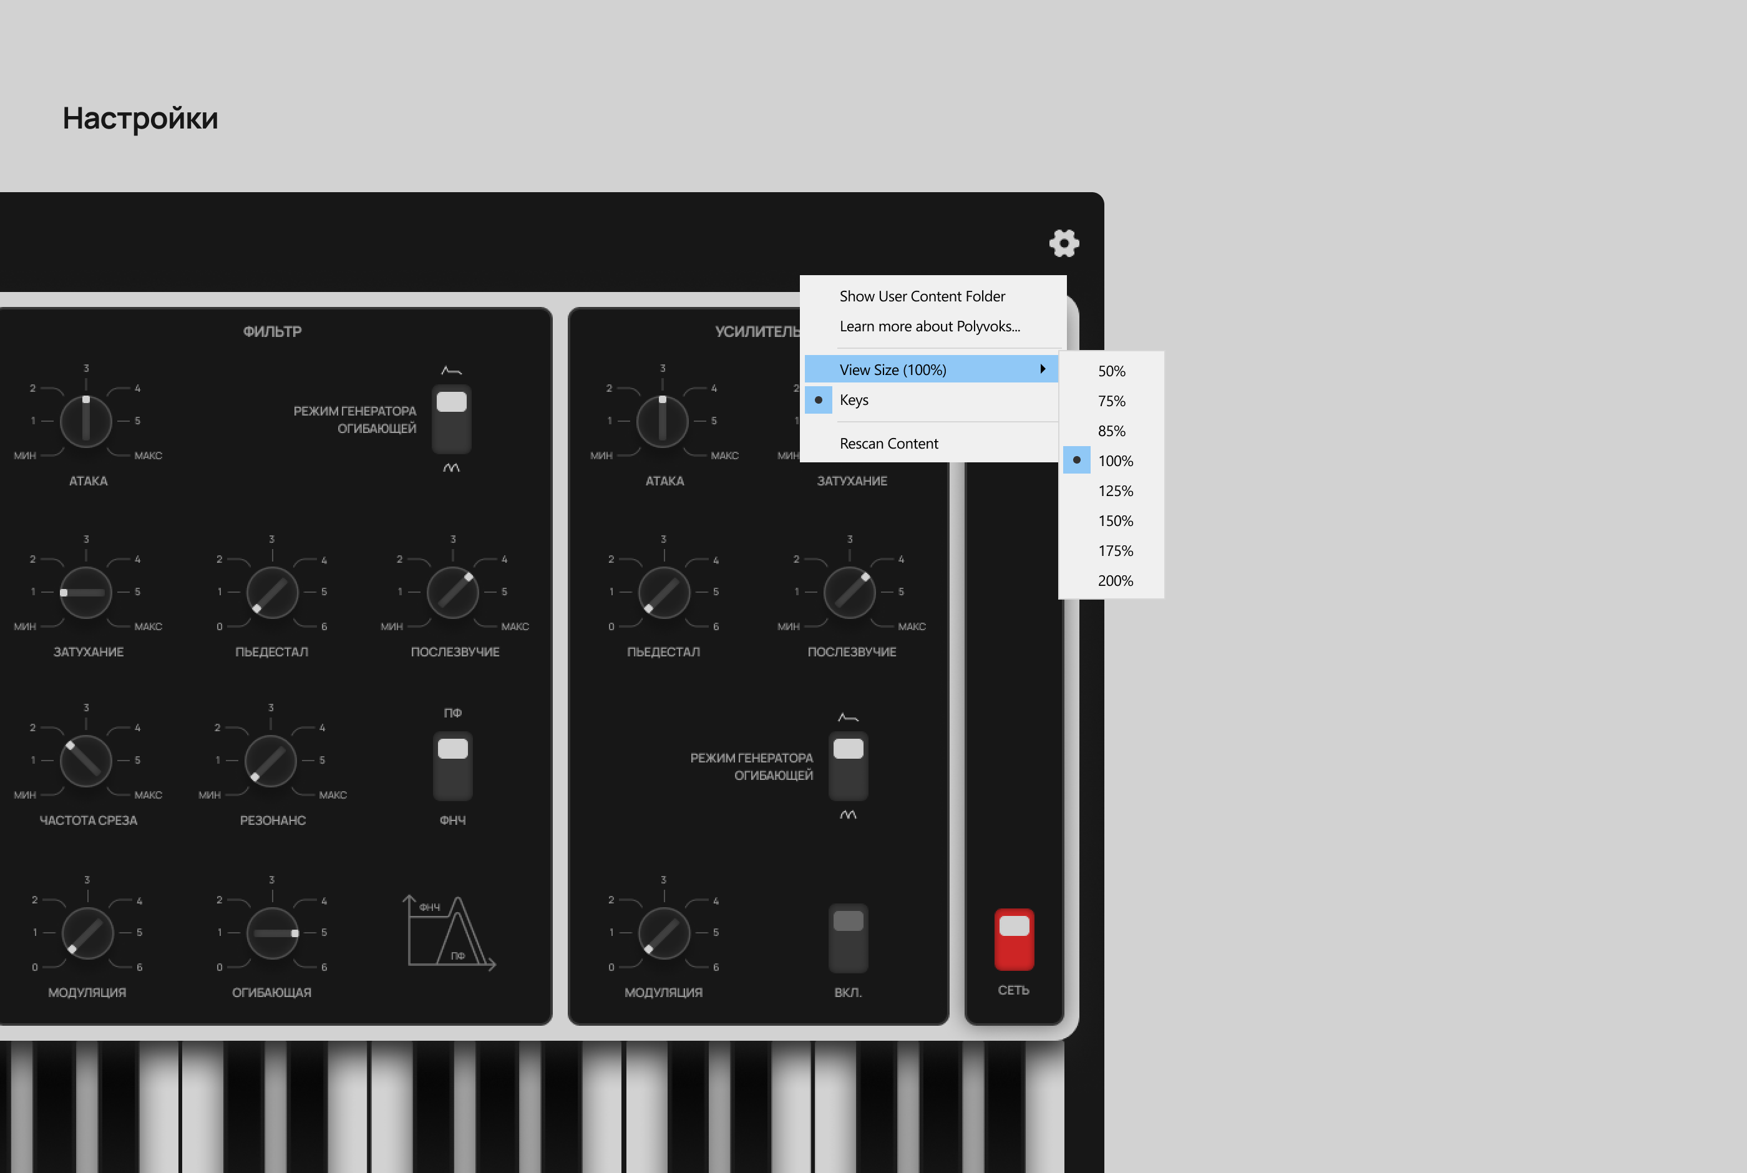Toggle the Keys menu option
1747x1173 pixels.
point(854,399)
